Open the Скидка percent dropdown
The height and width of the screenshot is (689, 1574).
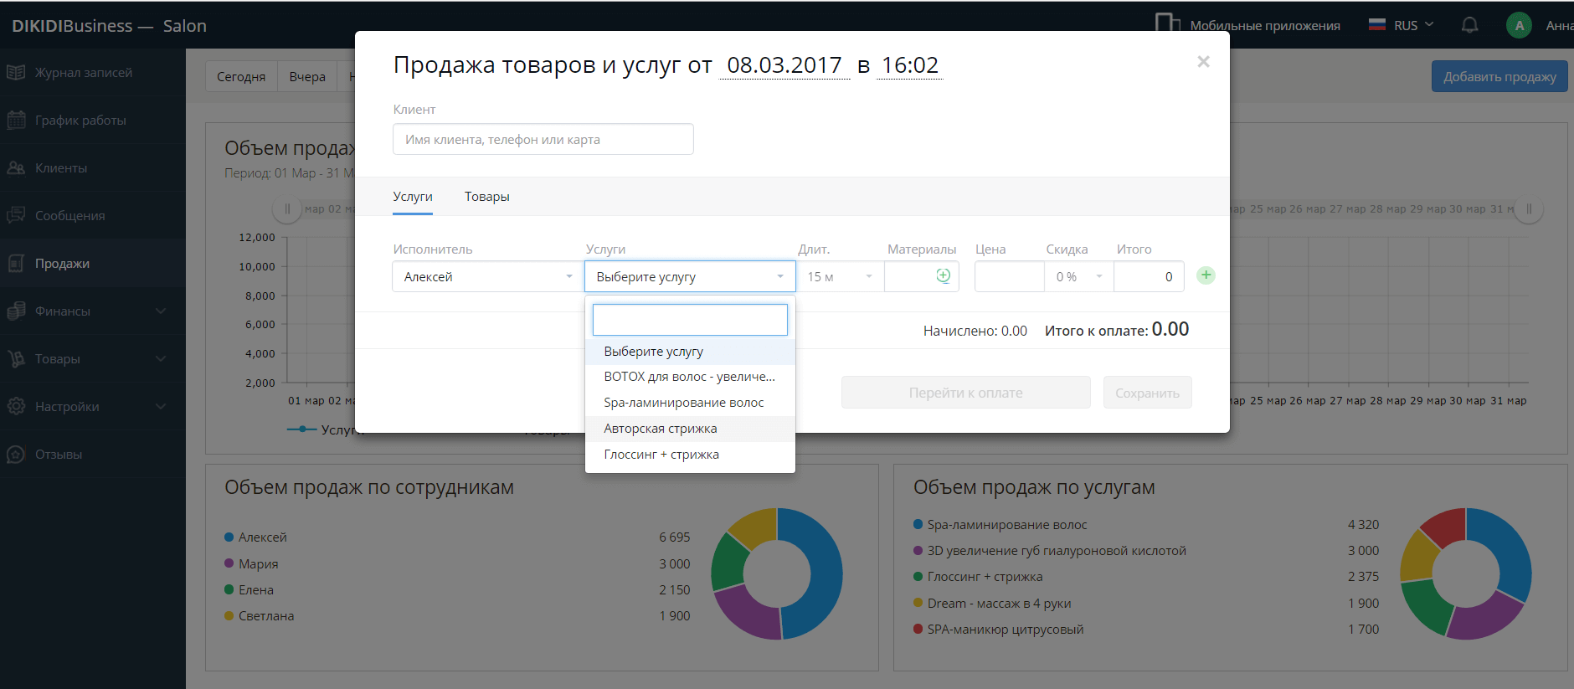pyautogui.click(x=1078, y=277)
